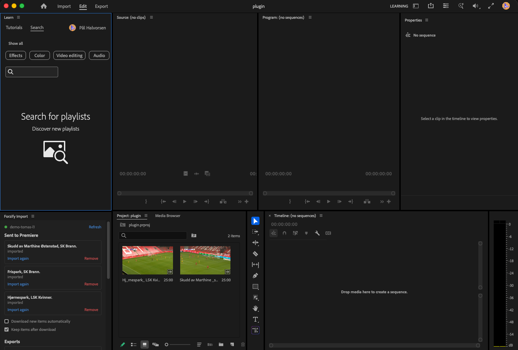
Task: Select the Search tab in Learn panel
Action: [x=37, y=28]
